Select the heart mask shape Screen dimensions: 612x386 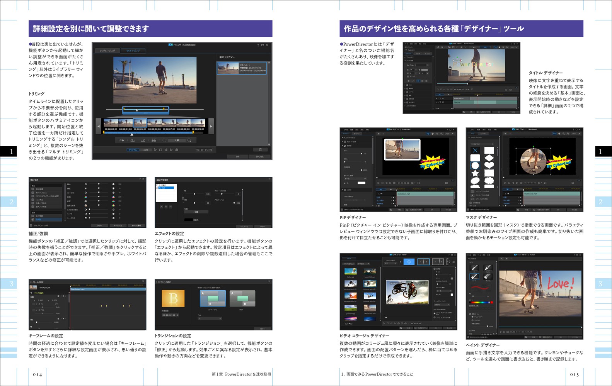point(489,166)
